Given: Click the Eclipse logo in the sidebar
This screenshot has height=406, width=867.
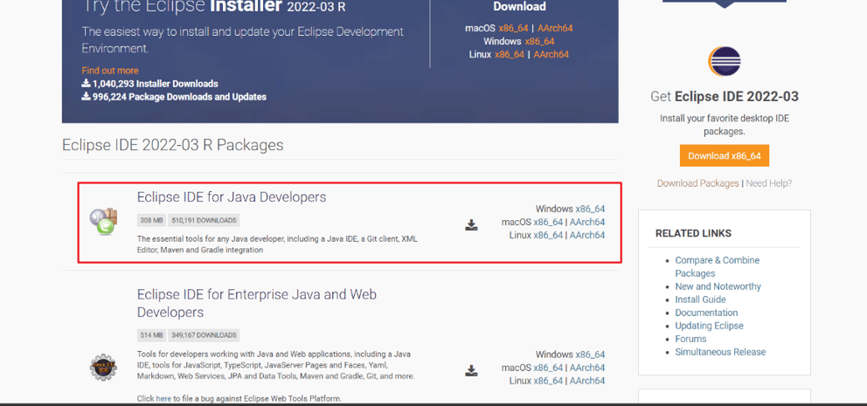Looking at the screenshot, I should click(724, 62).
